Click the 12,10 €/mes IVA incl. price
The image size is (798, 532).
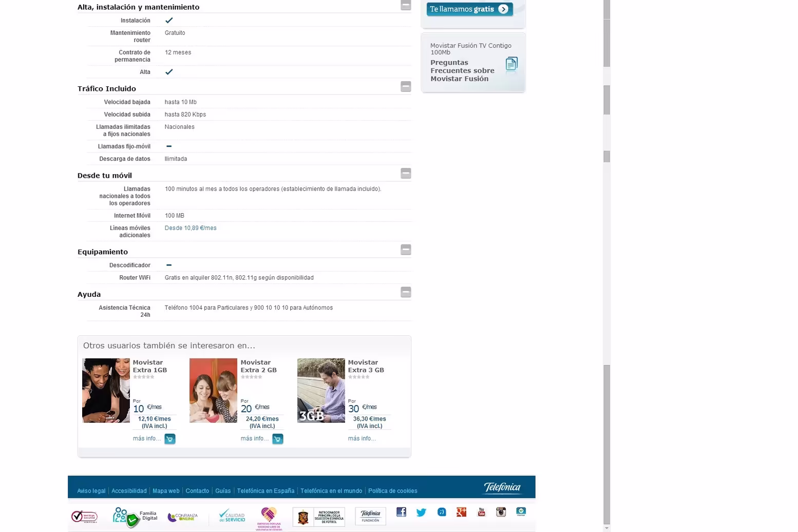pos(155,423)
